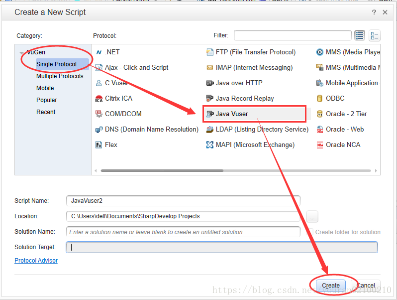Show the Recent protocols category

click(46, 112)
